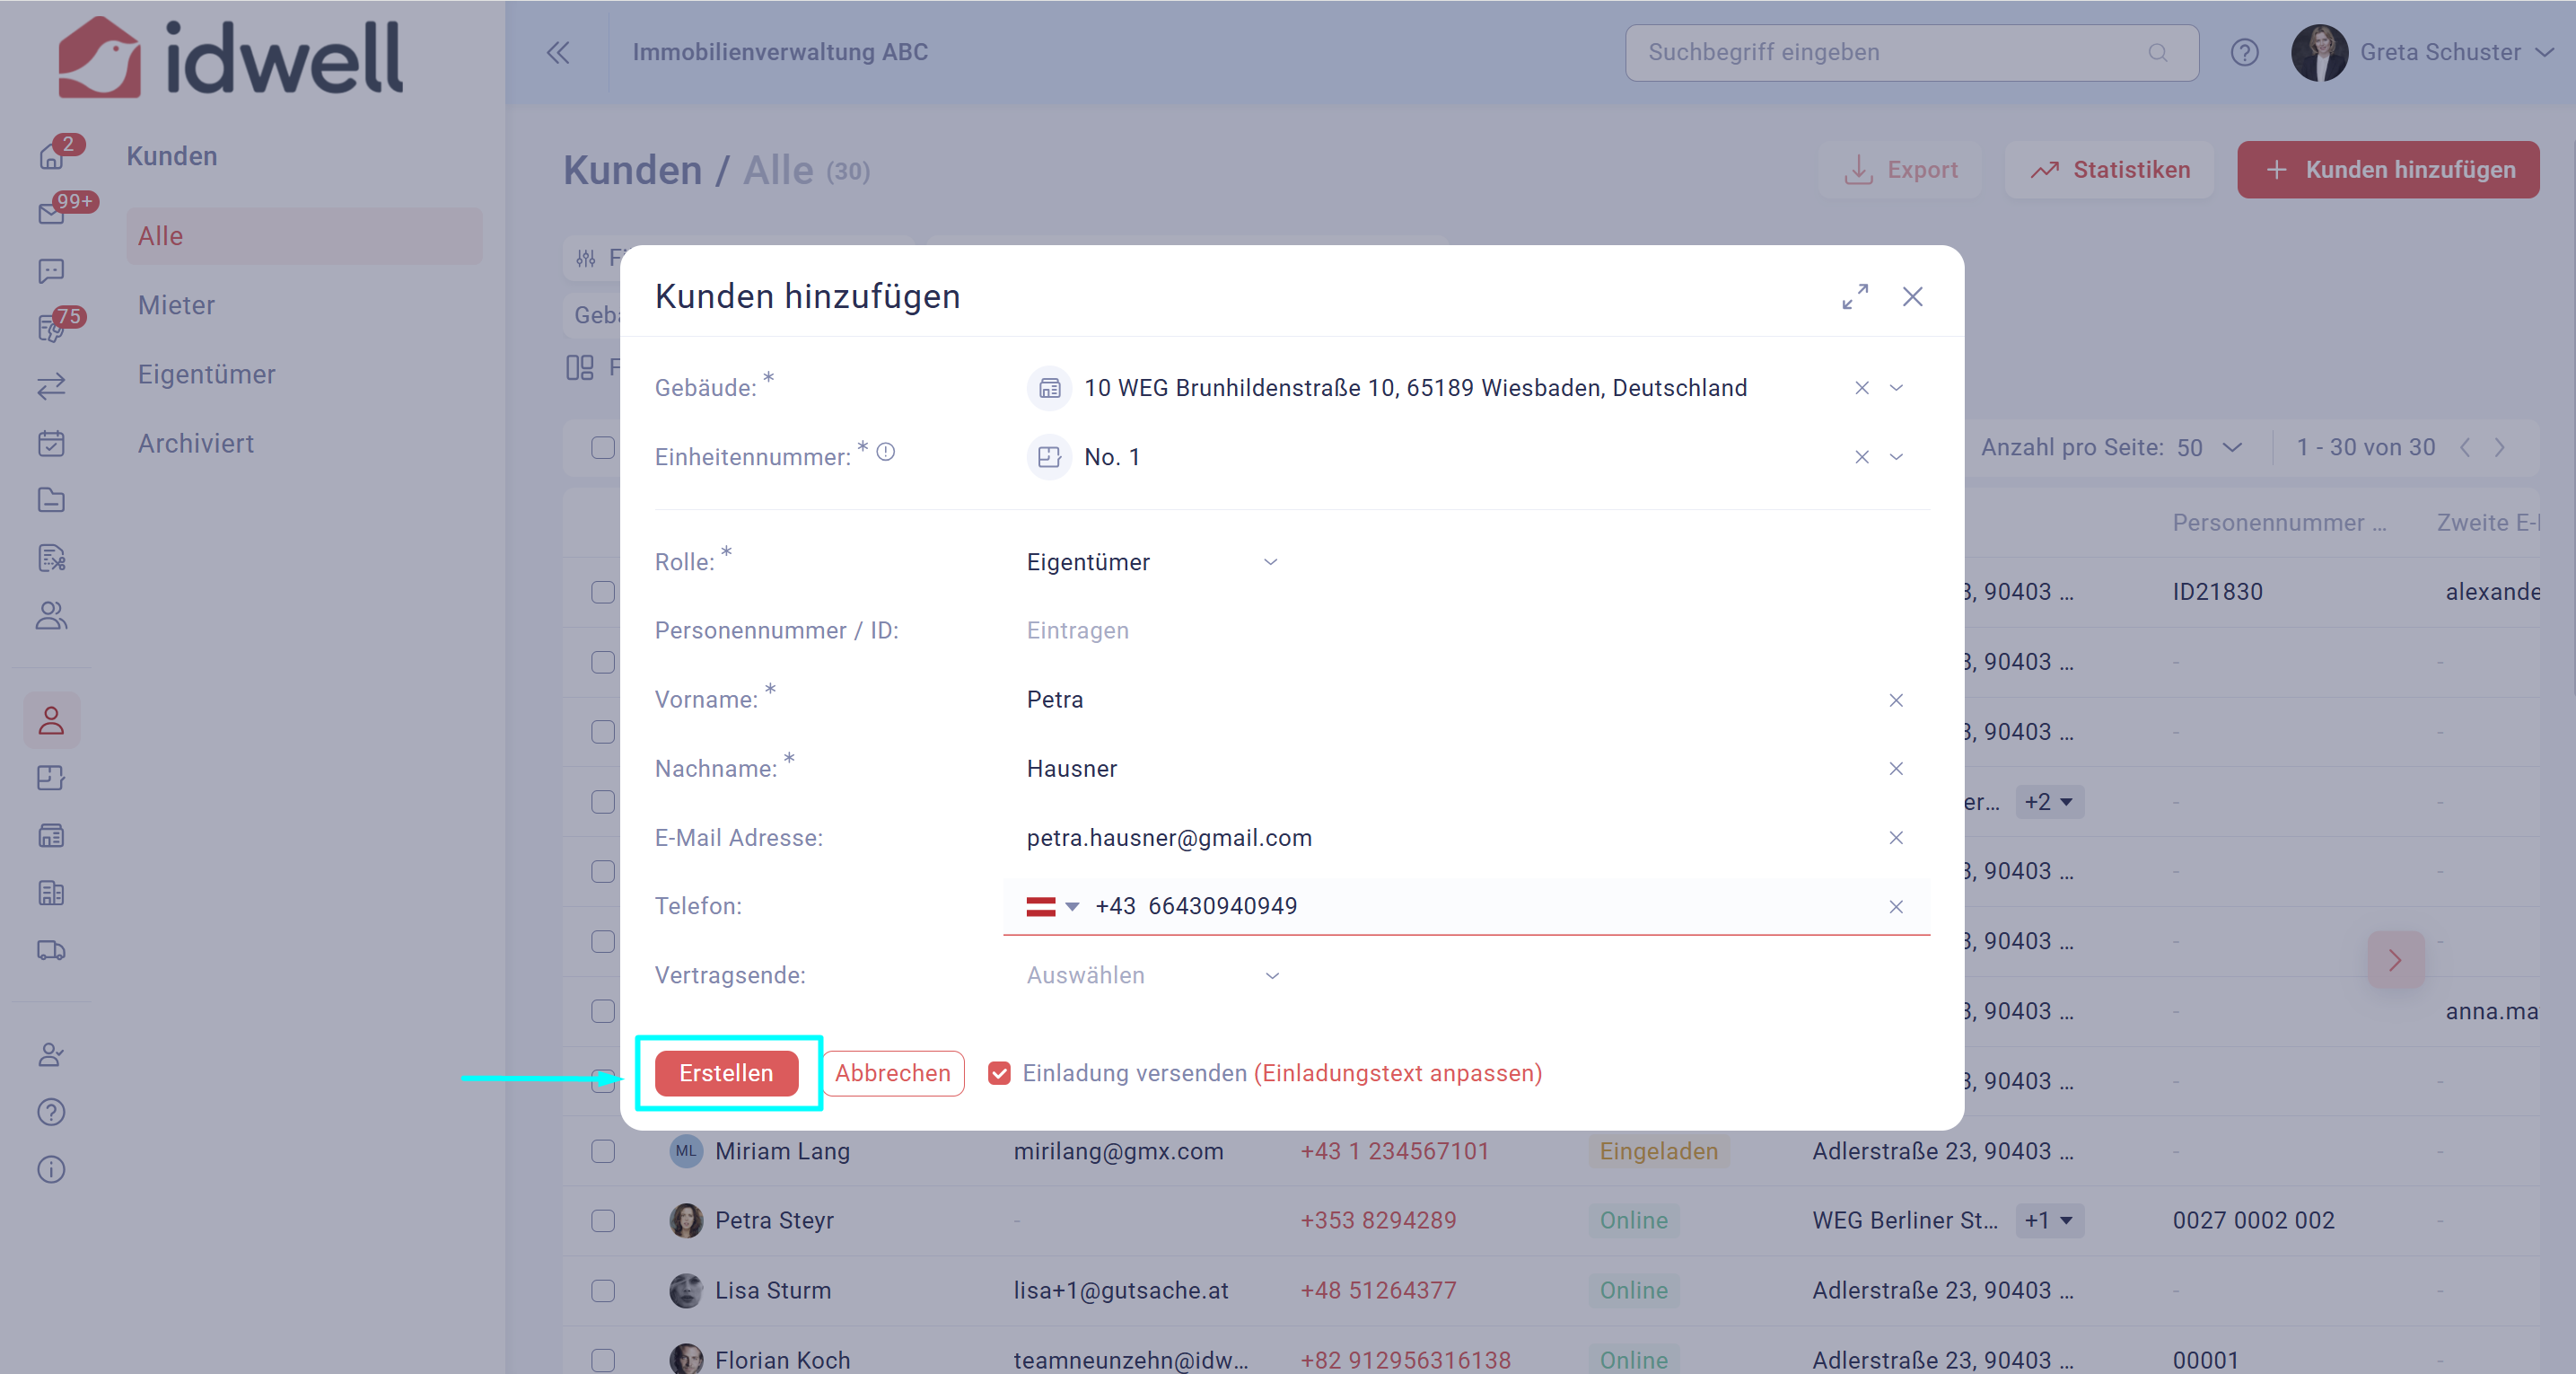The height and width of the screenshot is (1374, 2576).
Task: Select Archiviert in Kunden menu
Action: pos(196,444)
